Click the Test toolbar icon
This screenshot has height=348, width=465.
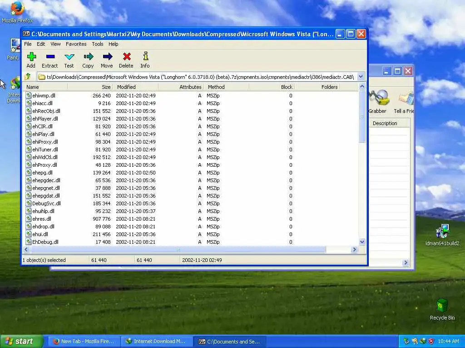(x=69, y=57)
